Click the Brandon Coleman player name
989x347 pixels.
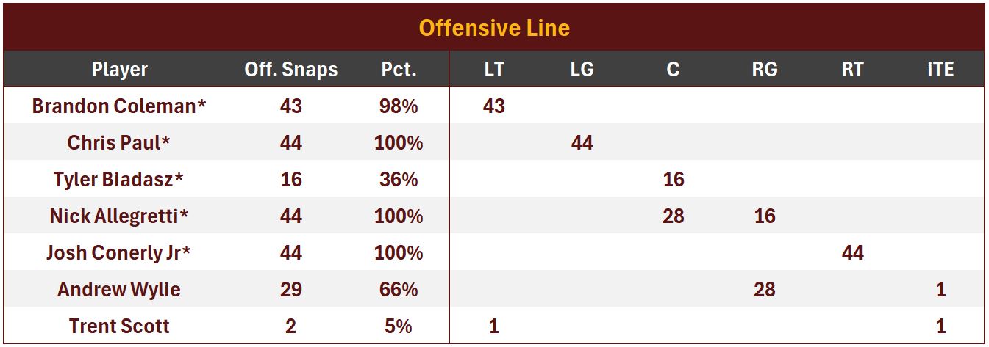tap(119, 106)
